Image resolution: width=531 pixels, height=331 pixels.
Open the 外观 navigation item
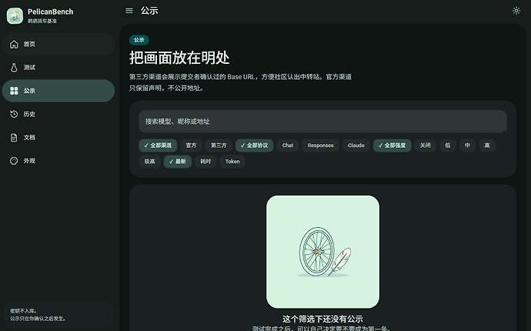[x=58, y=161]
